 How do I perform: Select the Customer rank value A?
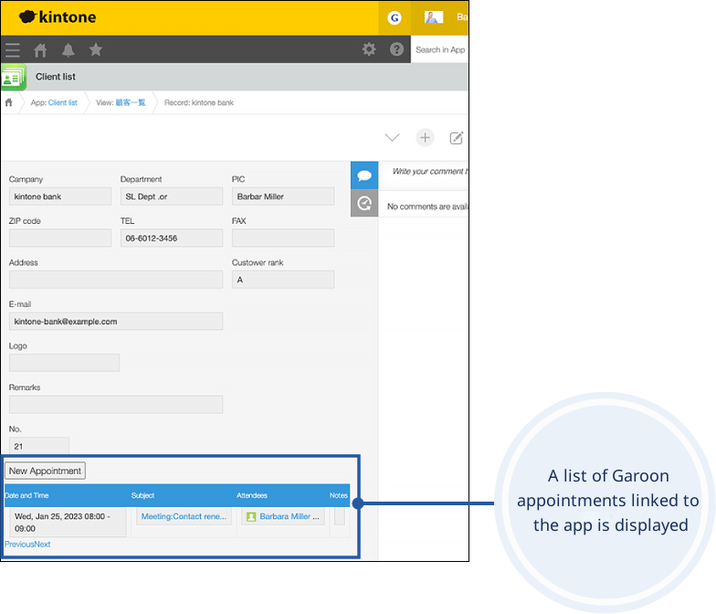click(283, 280)
